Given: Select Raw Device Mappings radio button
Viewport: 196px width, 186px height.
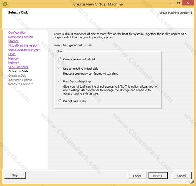Looking at the screenshot, I should coord(60,81).
